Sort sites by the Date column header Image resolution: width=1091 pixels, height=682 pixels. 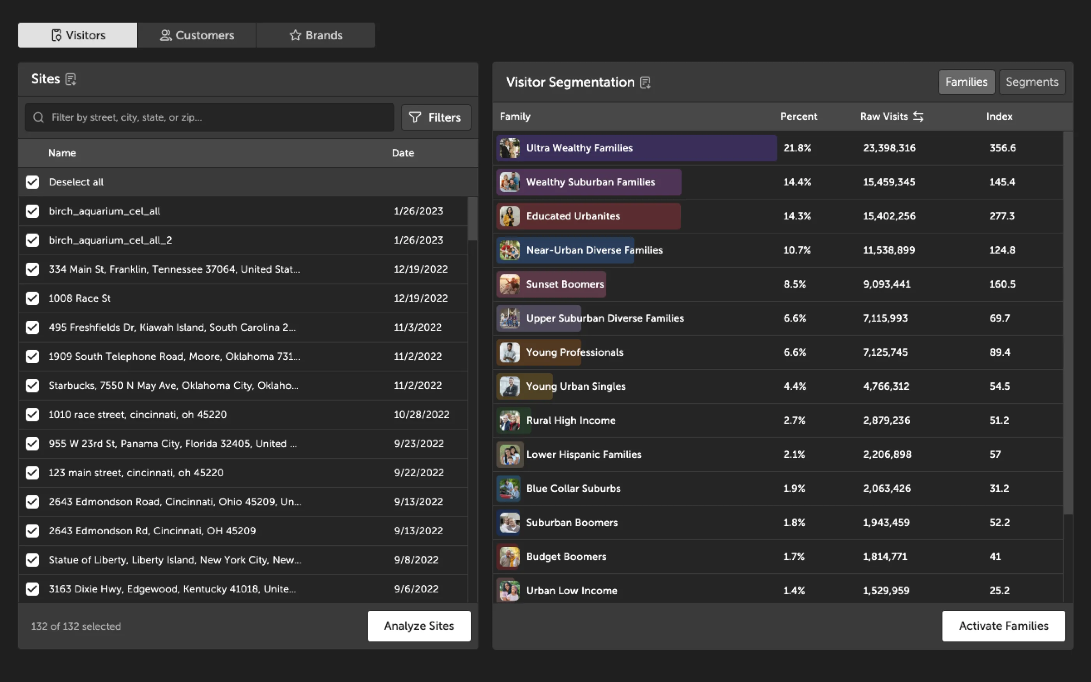pos(403,153)
